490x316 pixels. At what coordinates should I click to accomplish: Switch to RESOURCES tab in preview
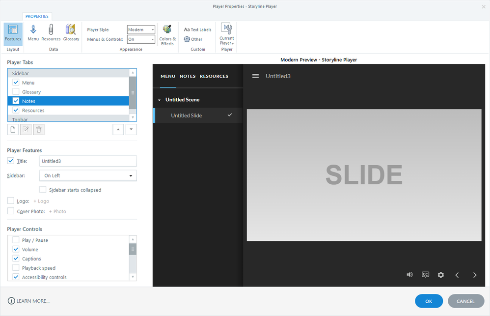tap(214, 76)
